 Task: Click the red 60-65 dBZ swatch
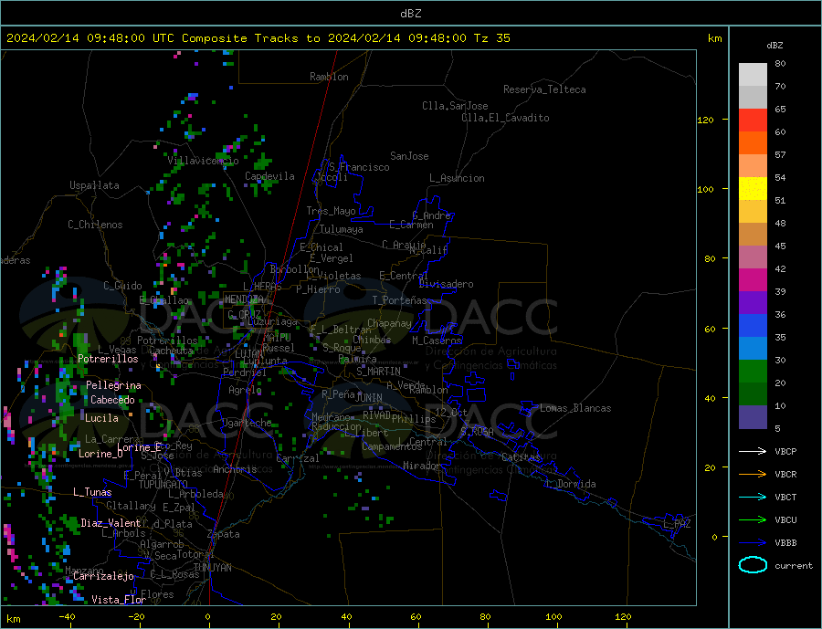pos(753,120)
